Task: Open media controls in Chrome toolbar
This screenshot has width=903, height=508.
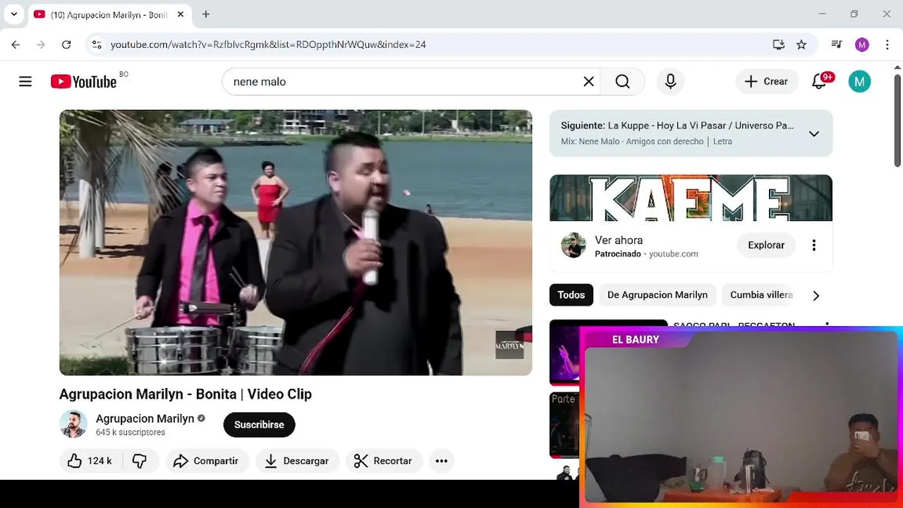Action: pos(837,44)
